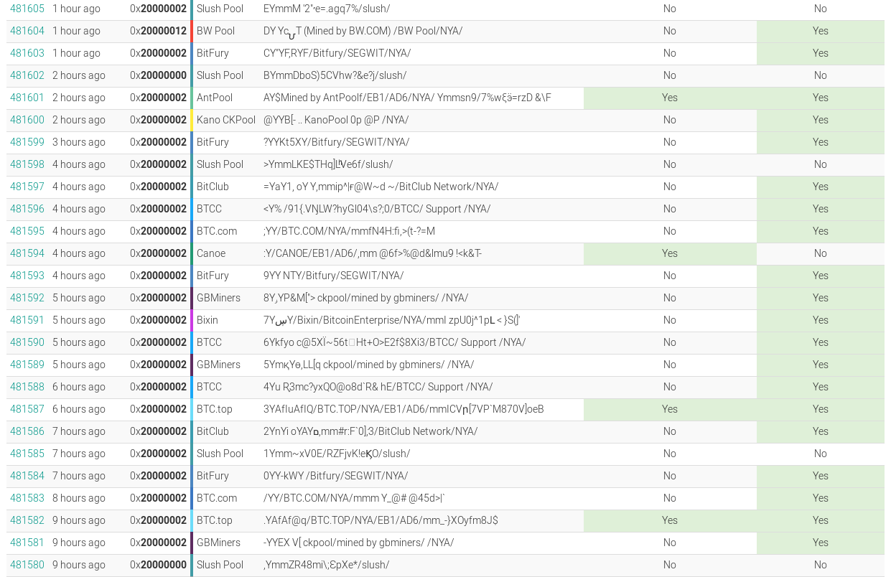Click coinbase text of block 481597

point(381,187)
